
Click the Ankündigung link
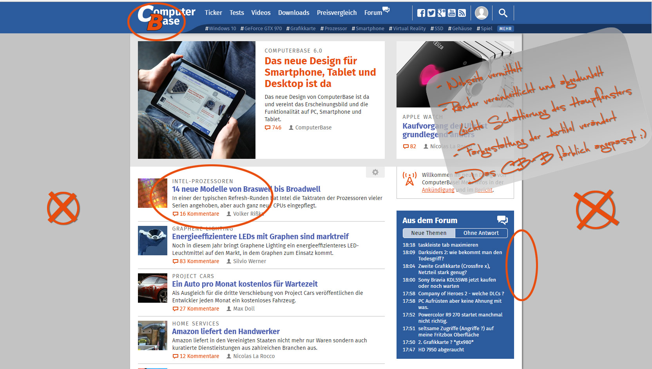pyautogui.click(x=438, y=190)
